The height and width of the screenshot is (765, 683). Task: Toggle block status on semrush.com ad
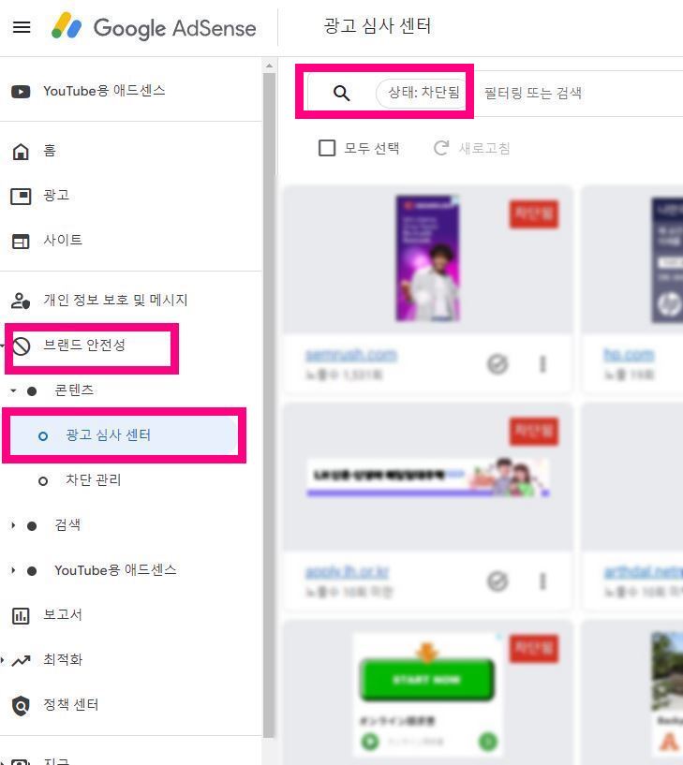(x=497, y=364)
